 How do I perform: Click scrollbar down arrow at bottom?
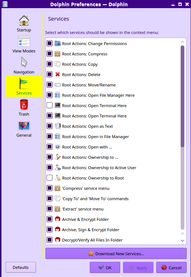point(183,240)
